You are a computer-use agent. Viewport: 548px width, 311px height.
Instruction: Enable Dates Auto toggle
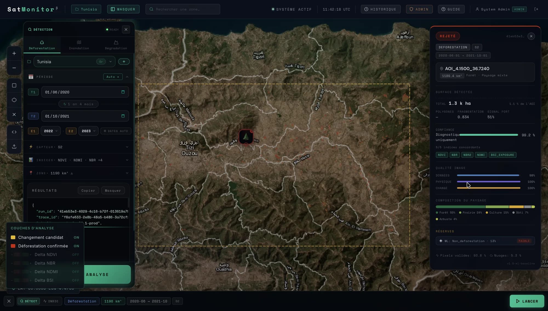116,131
